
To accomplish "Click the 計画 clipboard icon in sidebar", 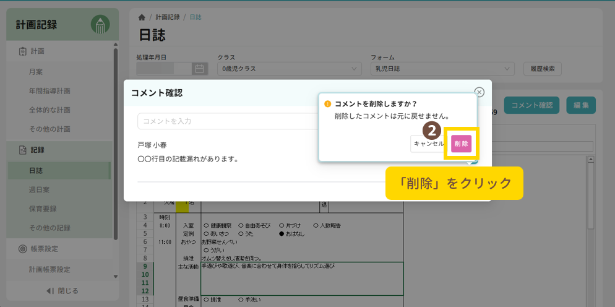I will click(22, 51).
